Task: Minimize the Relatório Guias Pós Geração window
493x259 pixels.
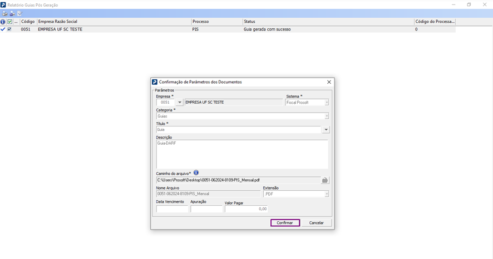Action: point(453,4)
